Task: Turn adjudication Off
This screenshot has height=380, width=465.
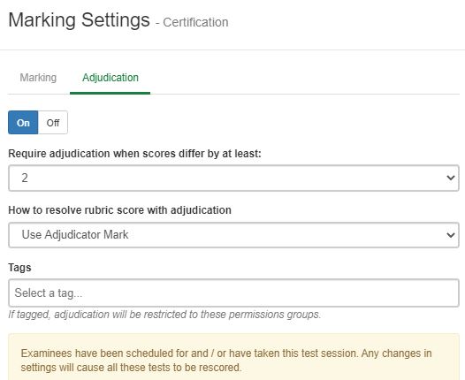Action: pos(53,123)
